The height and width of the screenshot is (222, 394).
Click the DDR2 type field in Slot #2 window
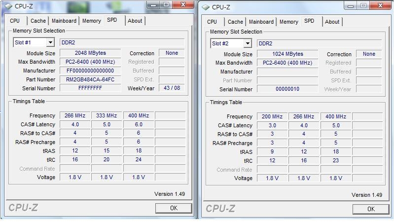point(320,43)
